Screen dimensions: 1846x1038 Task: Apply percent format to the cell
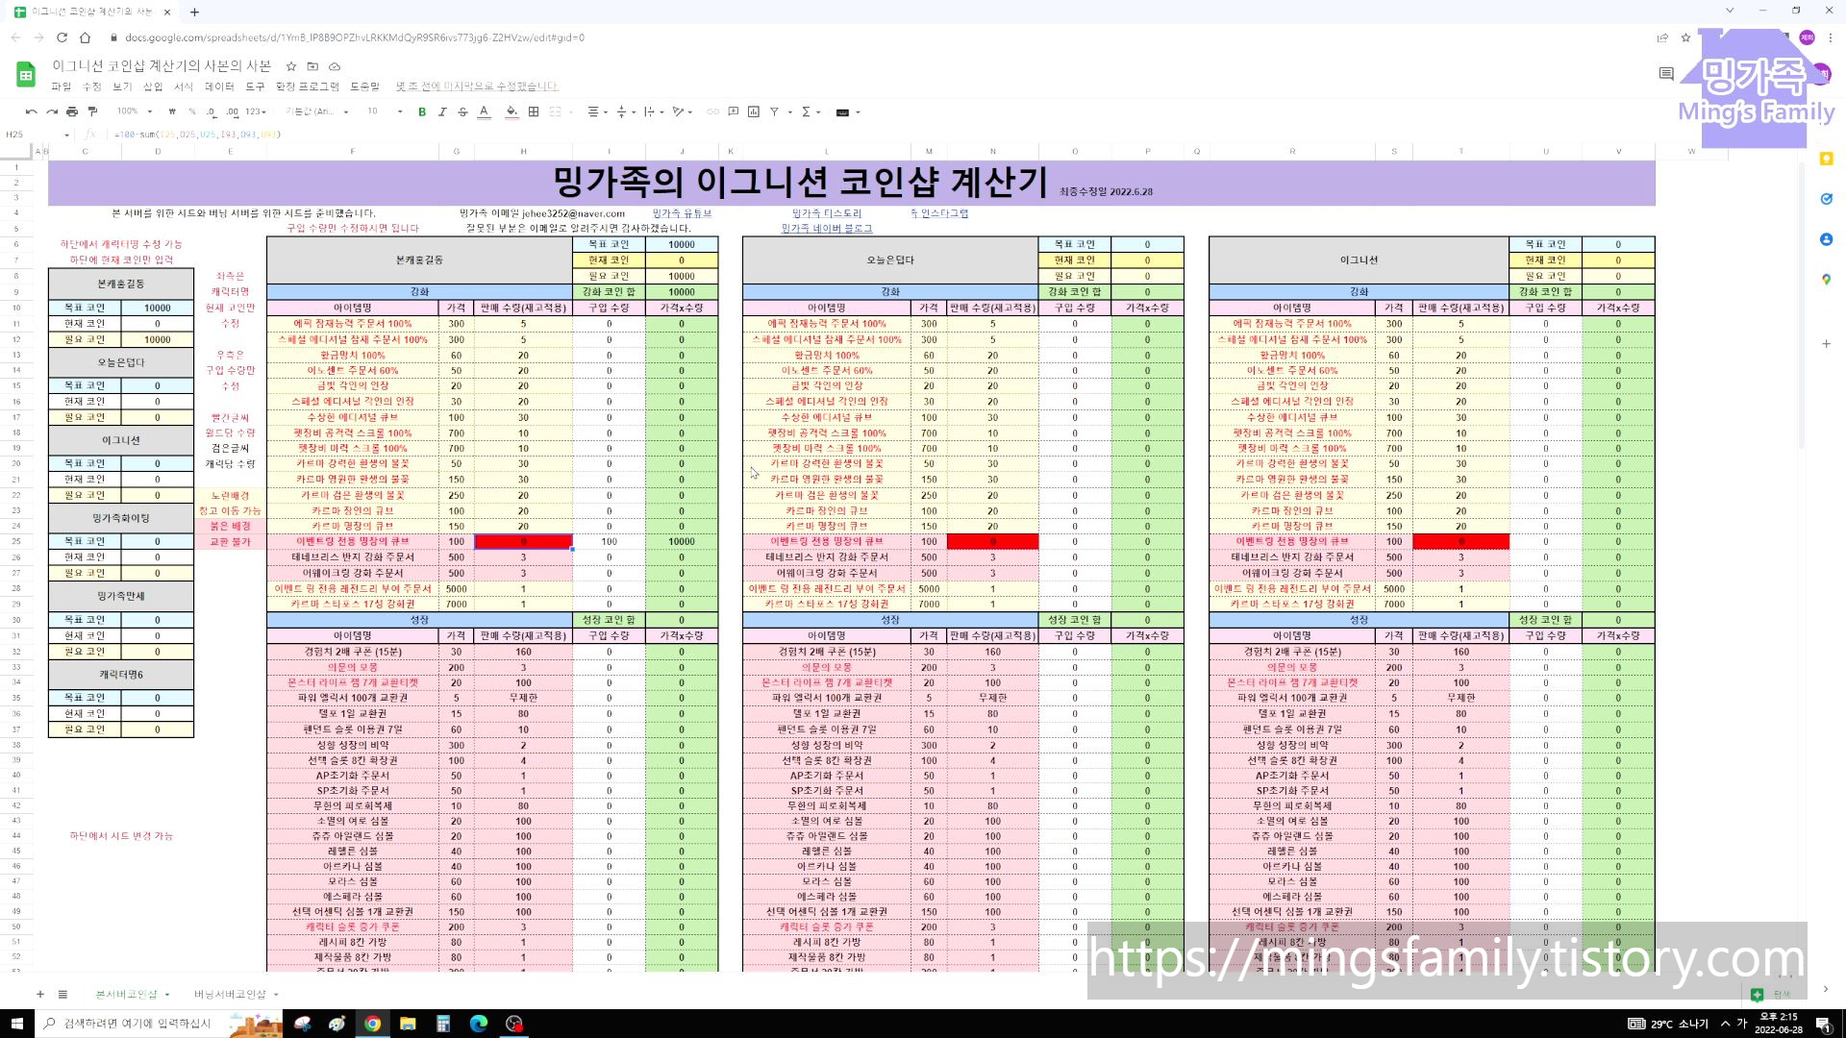[x=191, y=111]
